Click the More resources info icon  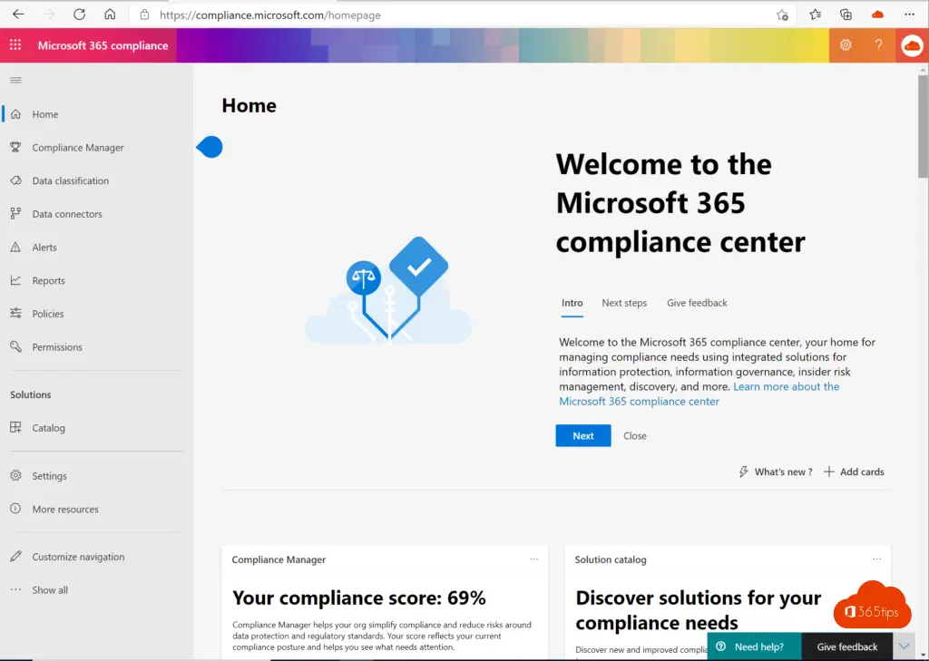pyautogui.click(x=16, y=508)
